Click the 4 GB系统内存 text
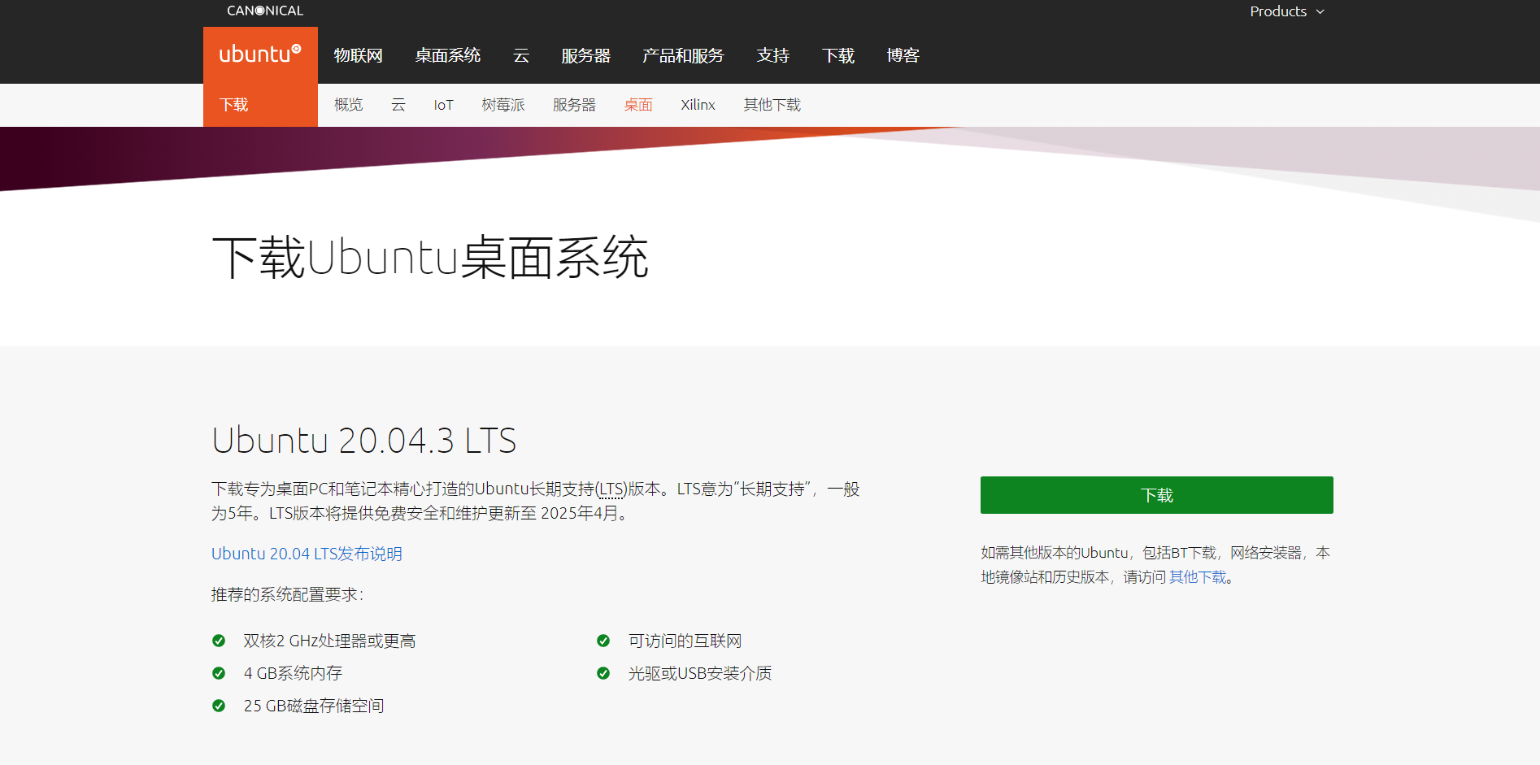 pos(293,673)
